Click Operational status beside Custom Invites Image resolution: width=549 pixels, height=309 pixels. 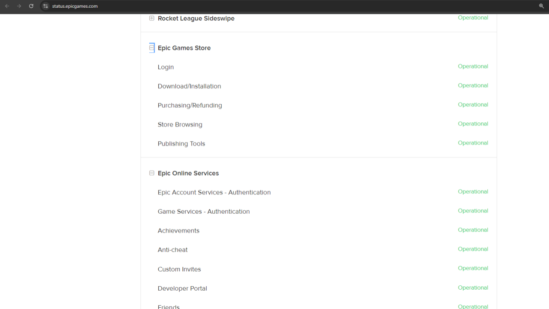(x=473, y=268)
